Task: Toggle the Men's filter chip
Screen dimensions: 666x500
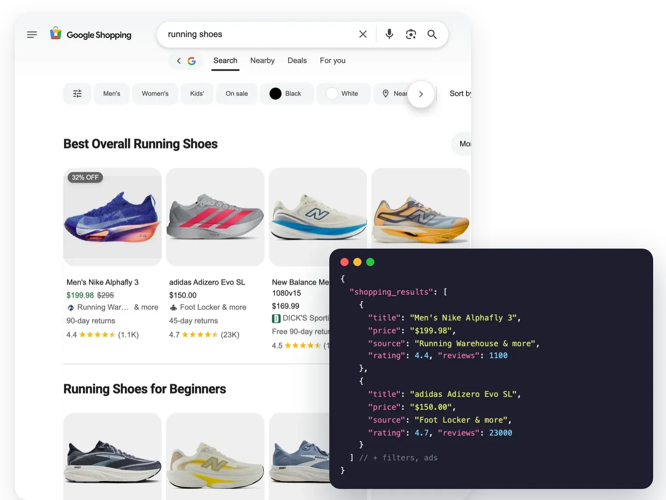Action: (x=112, y=93)
